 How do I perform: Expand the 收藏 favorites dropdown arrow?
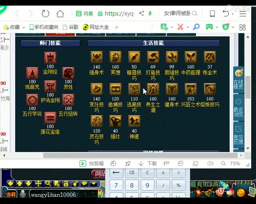click(x=24, y=27)
